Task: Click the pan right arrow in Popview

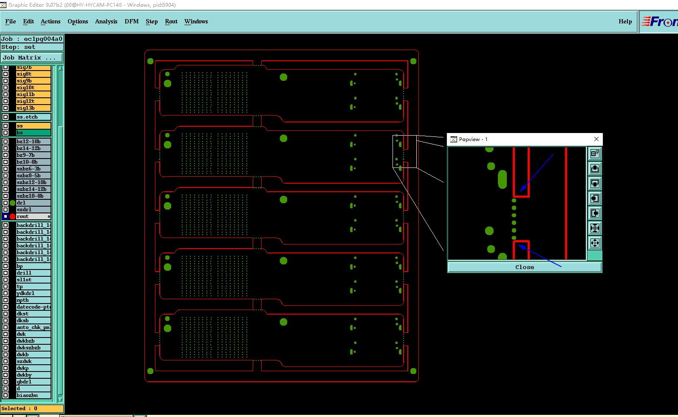Action: point(595,213)
